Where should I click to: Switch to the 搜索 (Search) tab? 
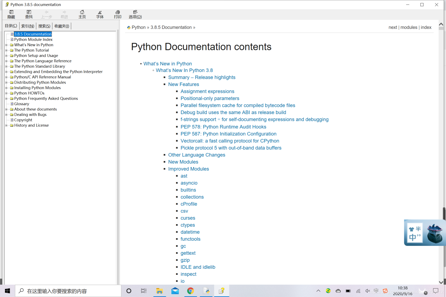coord(44,26)
